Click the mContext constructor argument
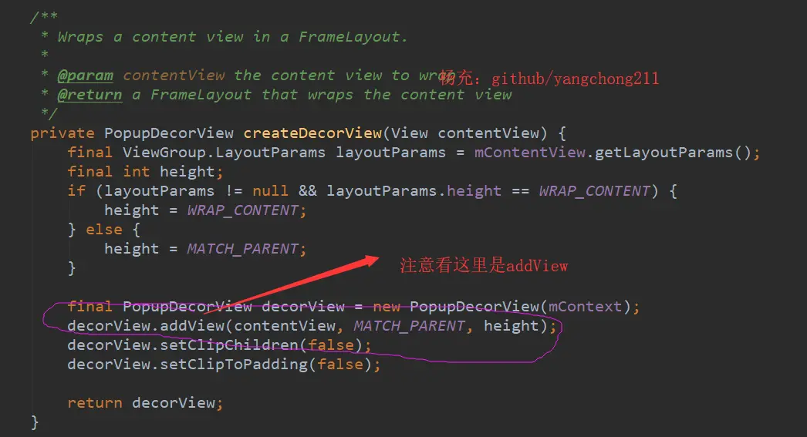Screen dimensions: 807x437 pyautogui.click(x=585, y=307)
